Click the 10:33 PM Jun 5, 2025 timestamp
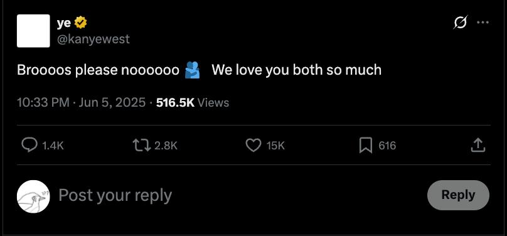 pos(81,103)
